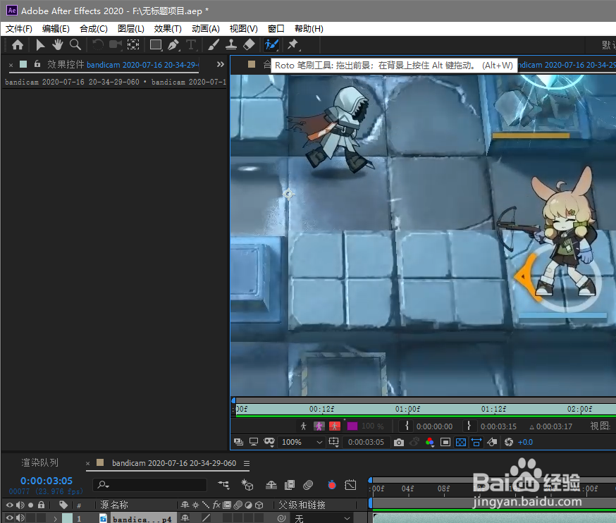
Task: Open the timeline search dropdown magnifier
Action: pos(104,485)
